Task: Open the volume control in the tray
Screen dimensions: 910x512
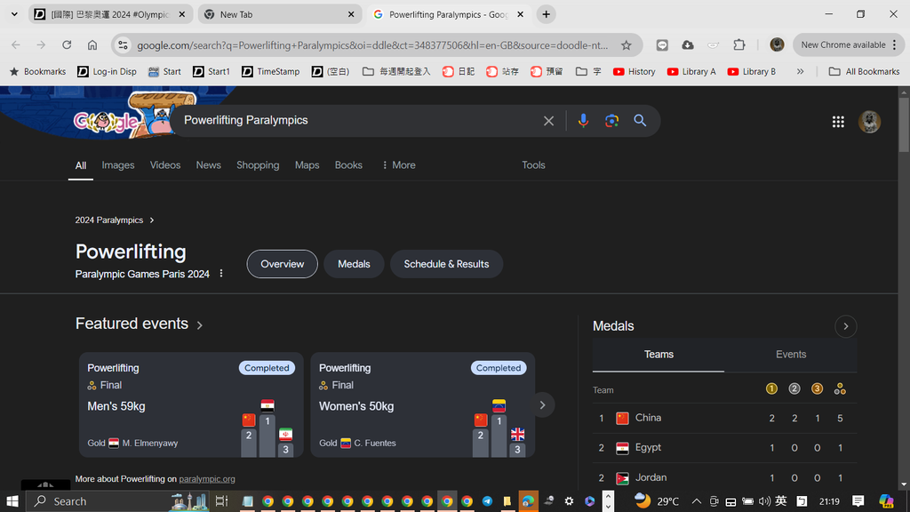Action: point(764,501)
